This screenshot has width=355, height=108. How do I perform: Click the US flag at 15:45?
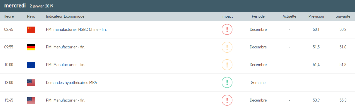pyautogui.click(x=31, y=100)
